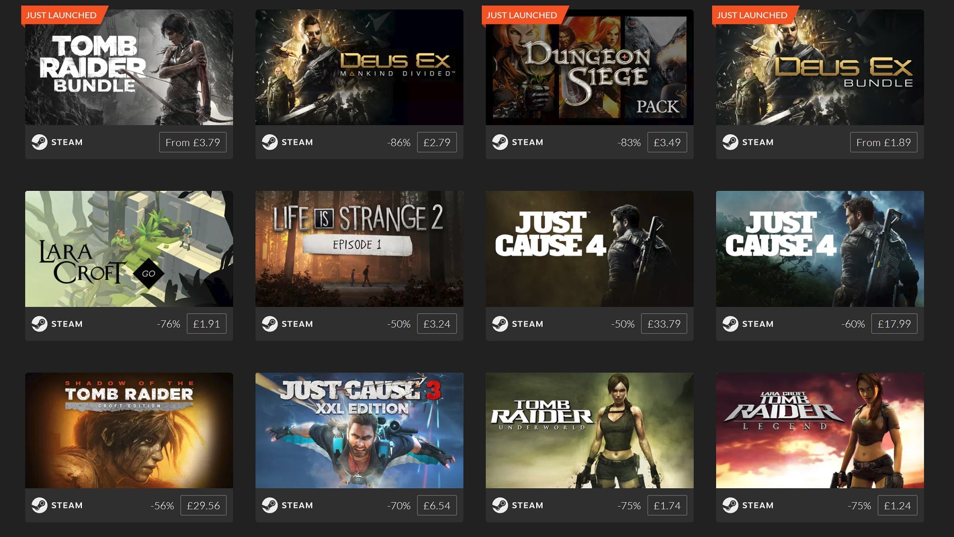The image size is (954, 537).
Task: Select the From £3.79 price button
Action: (x=193, y=142)
